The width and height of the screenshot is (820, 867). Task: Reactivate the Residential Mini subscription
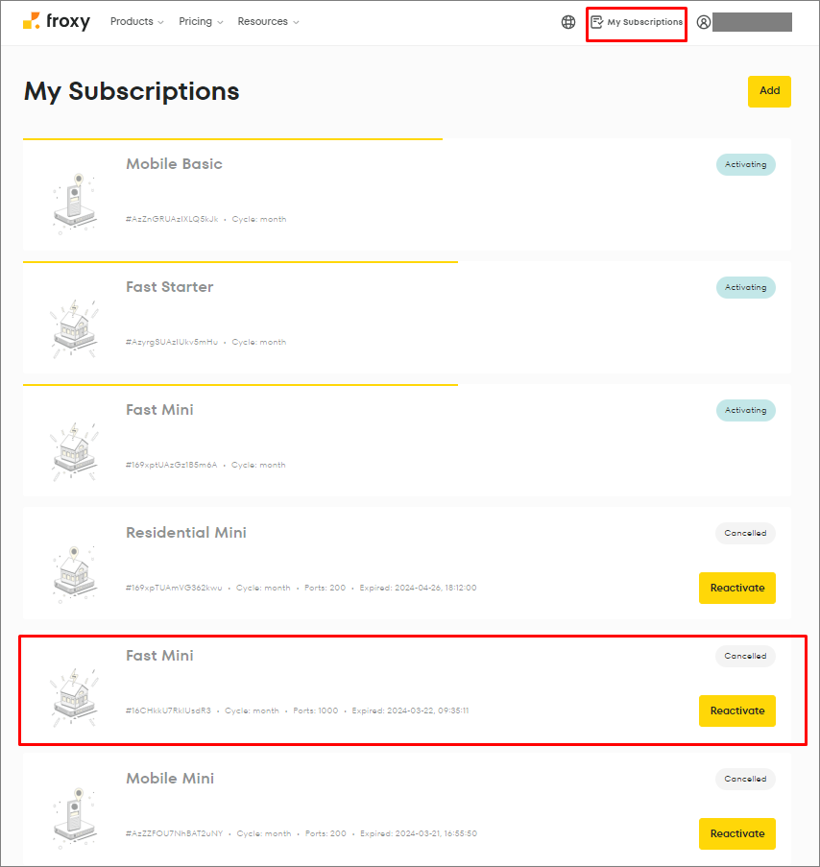pos(736,588)
